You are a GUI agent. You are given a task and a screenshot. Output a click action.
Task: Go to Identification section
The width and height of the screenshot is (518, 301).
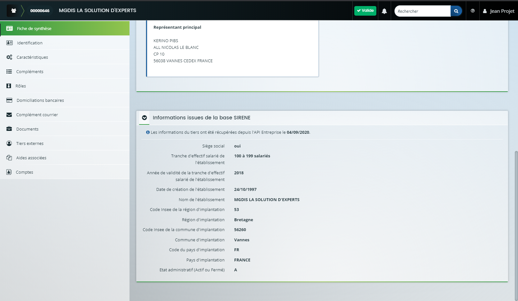click(x=65, y=43)
